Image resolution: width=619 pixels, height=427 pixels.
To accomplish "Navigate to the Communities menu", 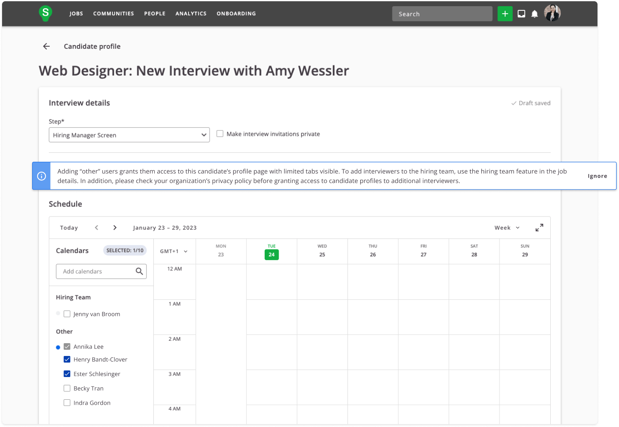I will pyautogui.click(x=113, y=14).
